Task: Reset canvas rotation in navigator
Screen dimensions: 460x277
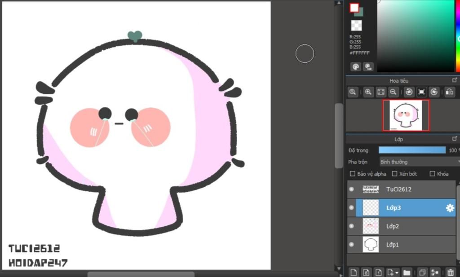Action: click(421, 92)
